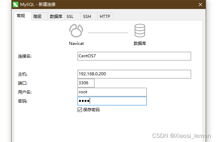This screenshot has height=142, width=216.
Task: Toggle the 保存密码 checkbox
Action: (x=80, y=110)
